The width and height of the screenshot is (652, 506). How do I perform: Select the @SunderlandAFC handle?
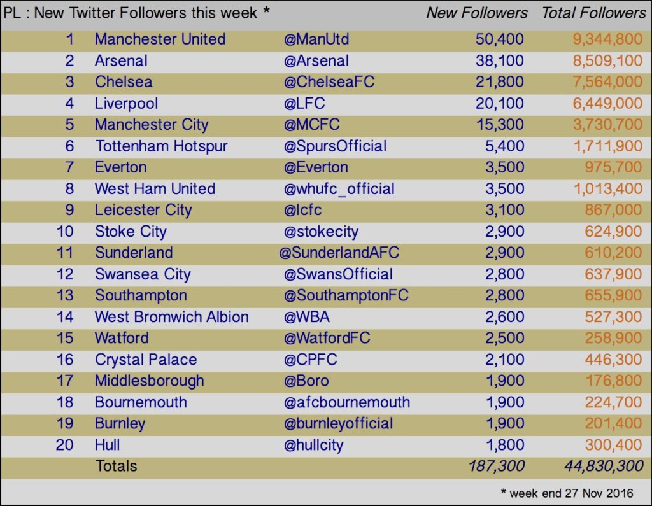tap(339, 253)
